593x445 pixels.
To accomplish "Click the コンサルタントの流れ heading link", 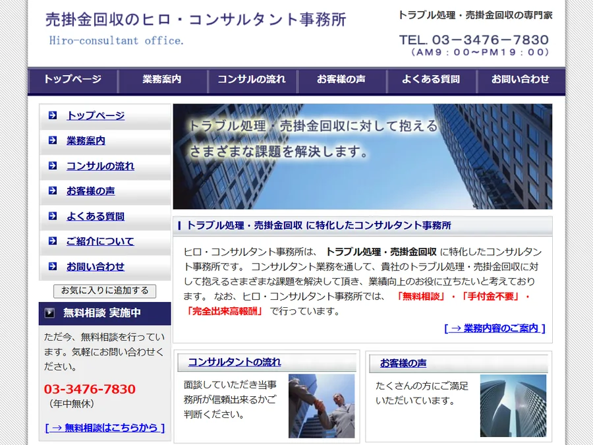I will pyautogui.click(x=235, y=362).
